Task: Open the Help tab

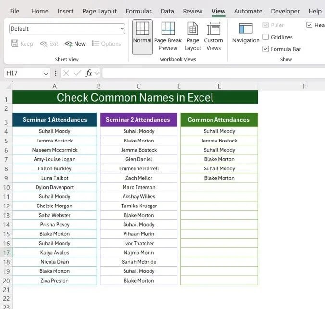Action: pyautogui.click(x=315, y=11)
